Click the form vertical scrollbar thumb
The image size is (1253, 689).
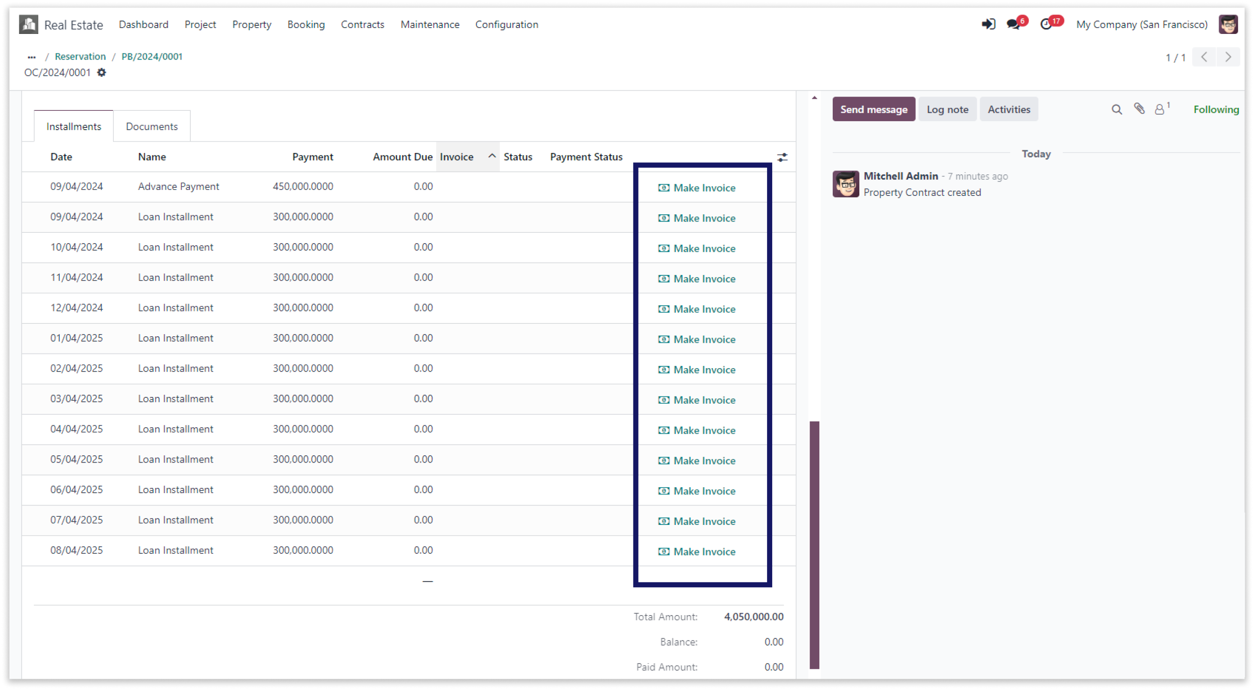pos(814,545)
